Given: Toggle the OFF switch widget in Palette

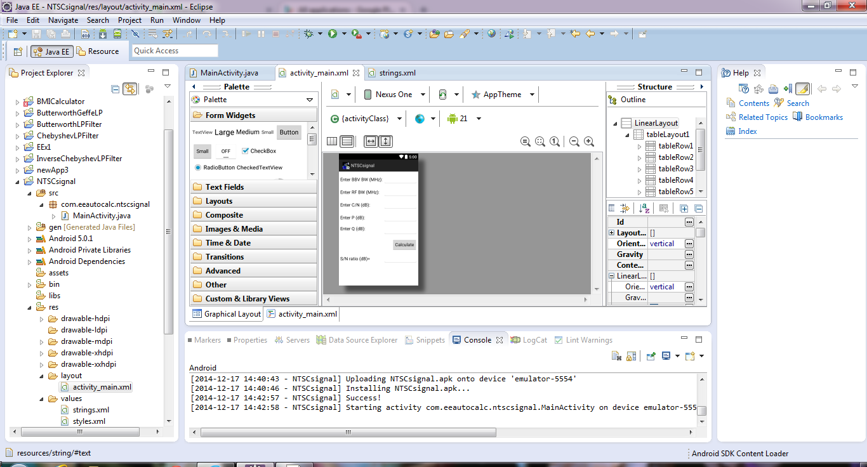Looking at the screenshot, I should click(x=225, y=151).
